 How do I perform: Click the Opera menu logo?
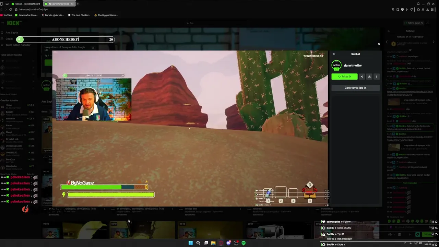click(x=2, y=4)
